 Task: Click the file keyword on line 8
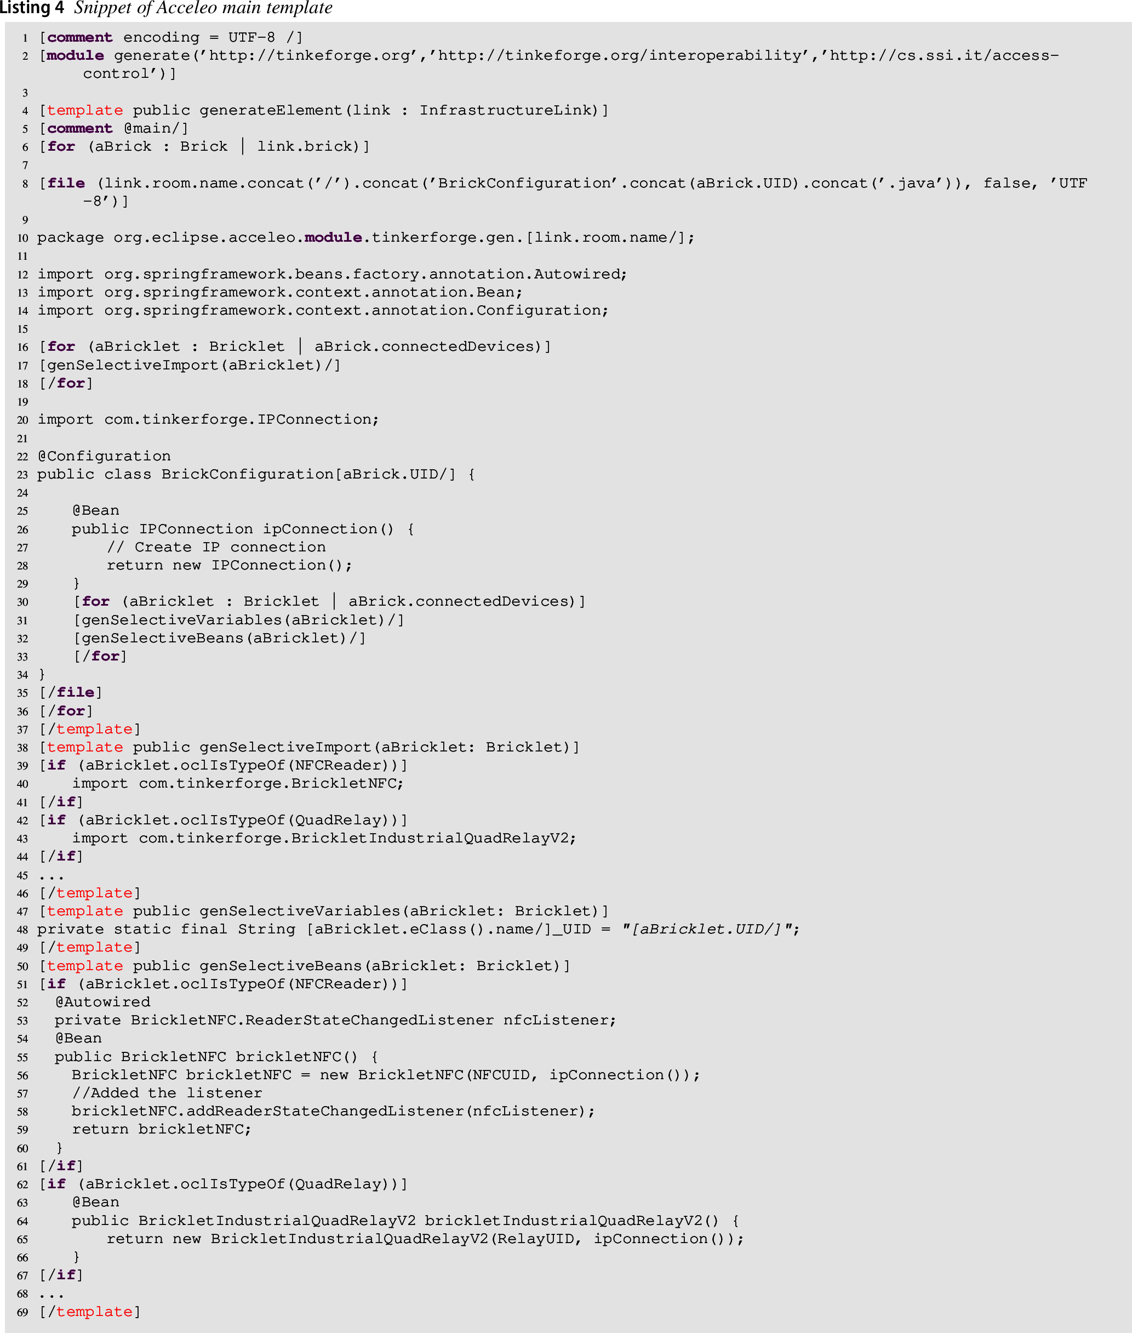click(66, 184)
